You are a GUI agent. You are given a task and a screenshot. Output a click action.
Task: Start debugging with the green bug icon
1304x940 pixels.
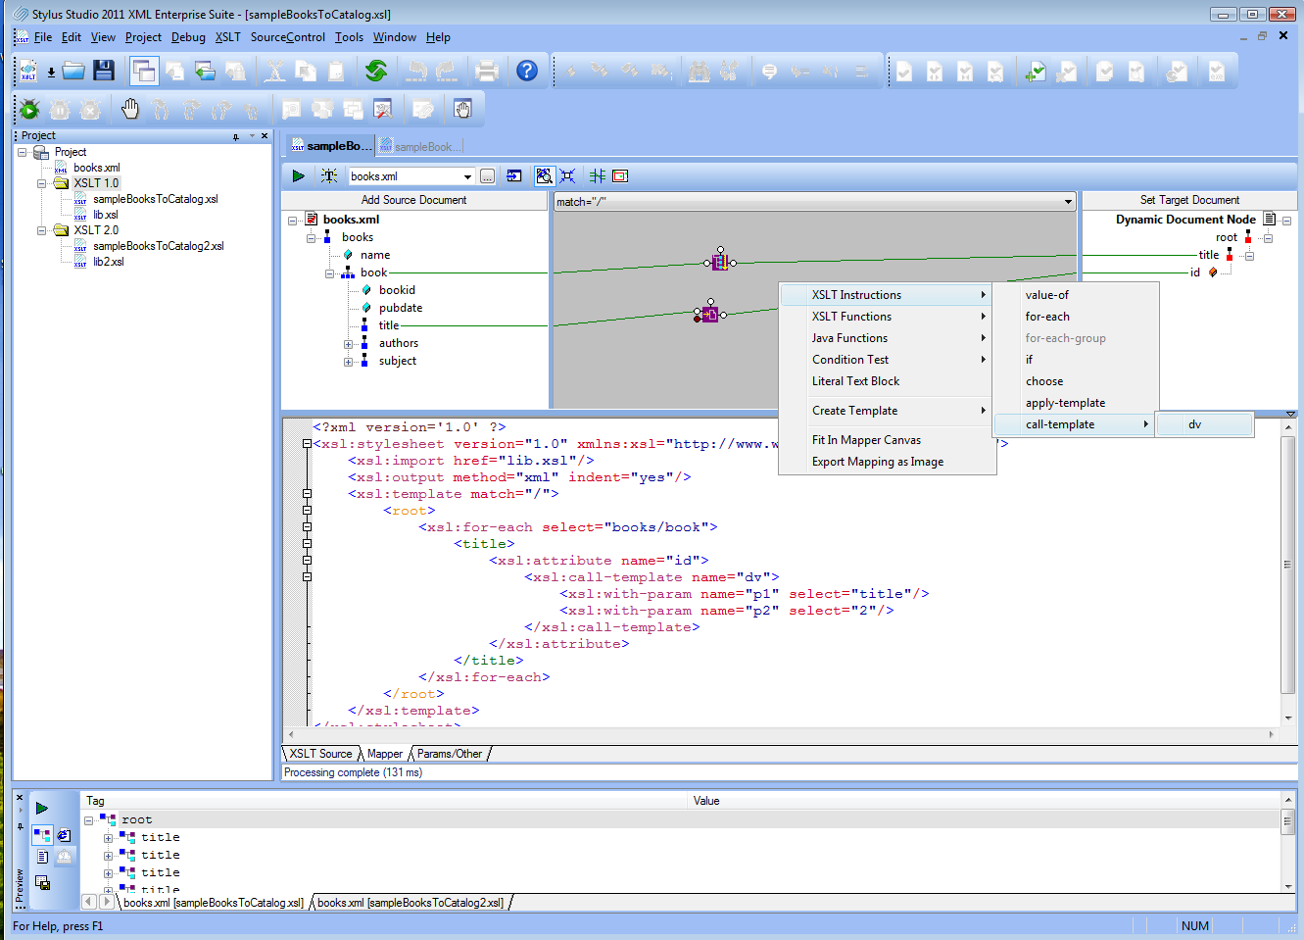[x=29, y=109]
